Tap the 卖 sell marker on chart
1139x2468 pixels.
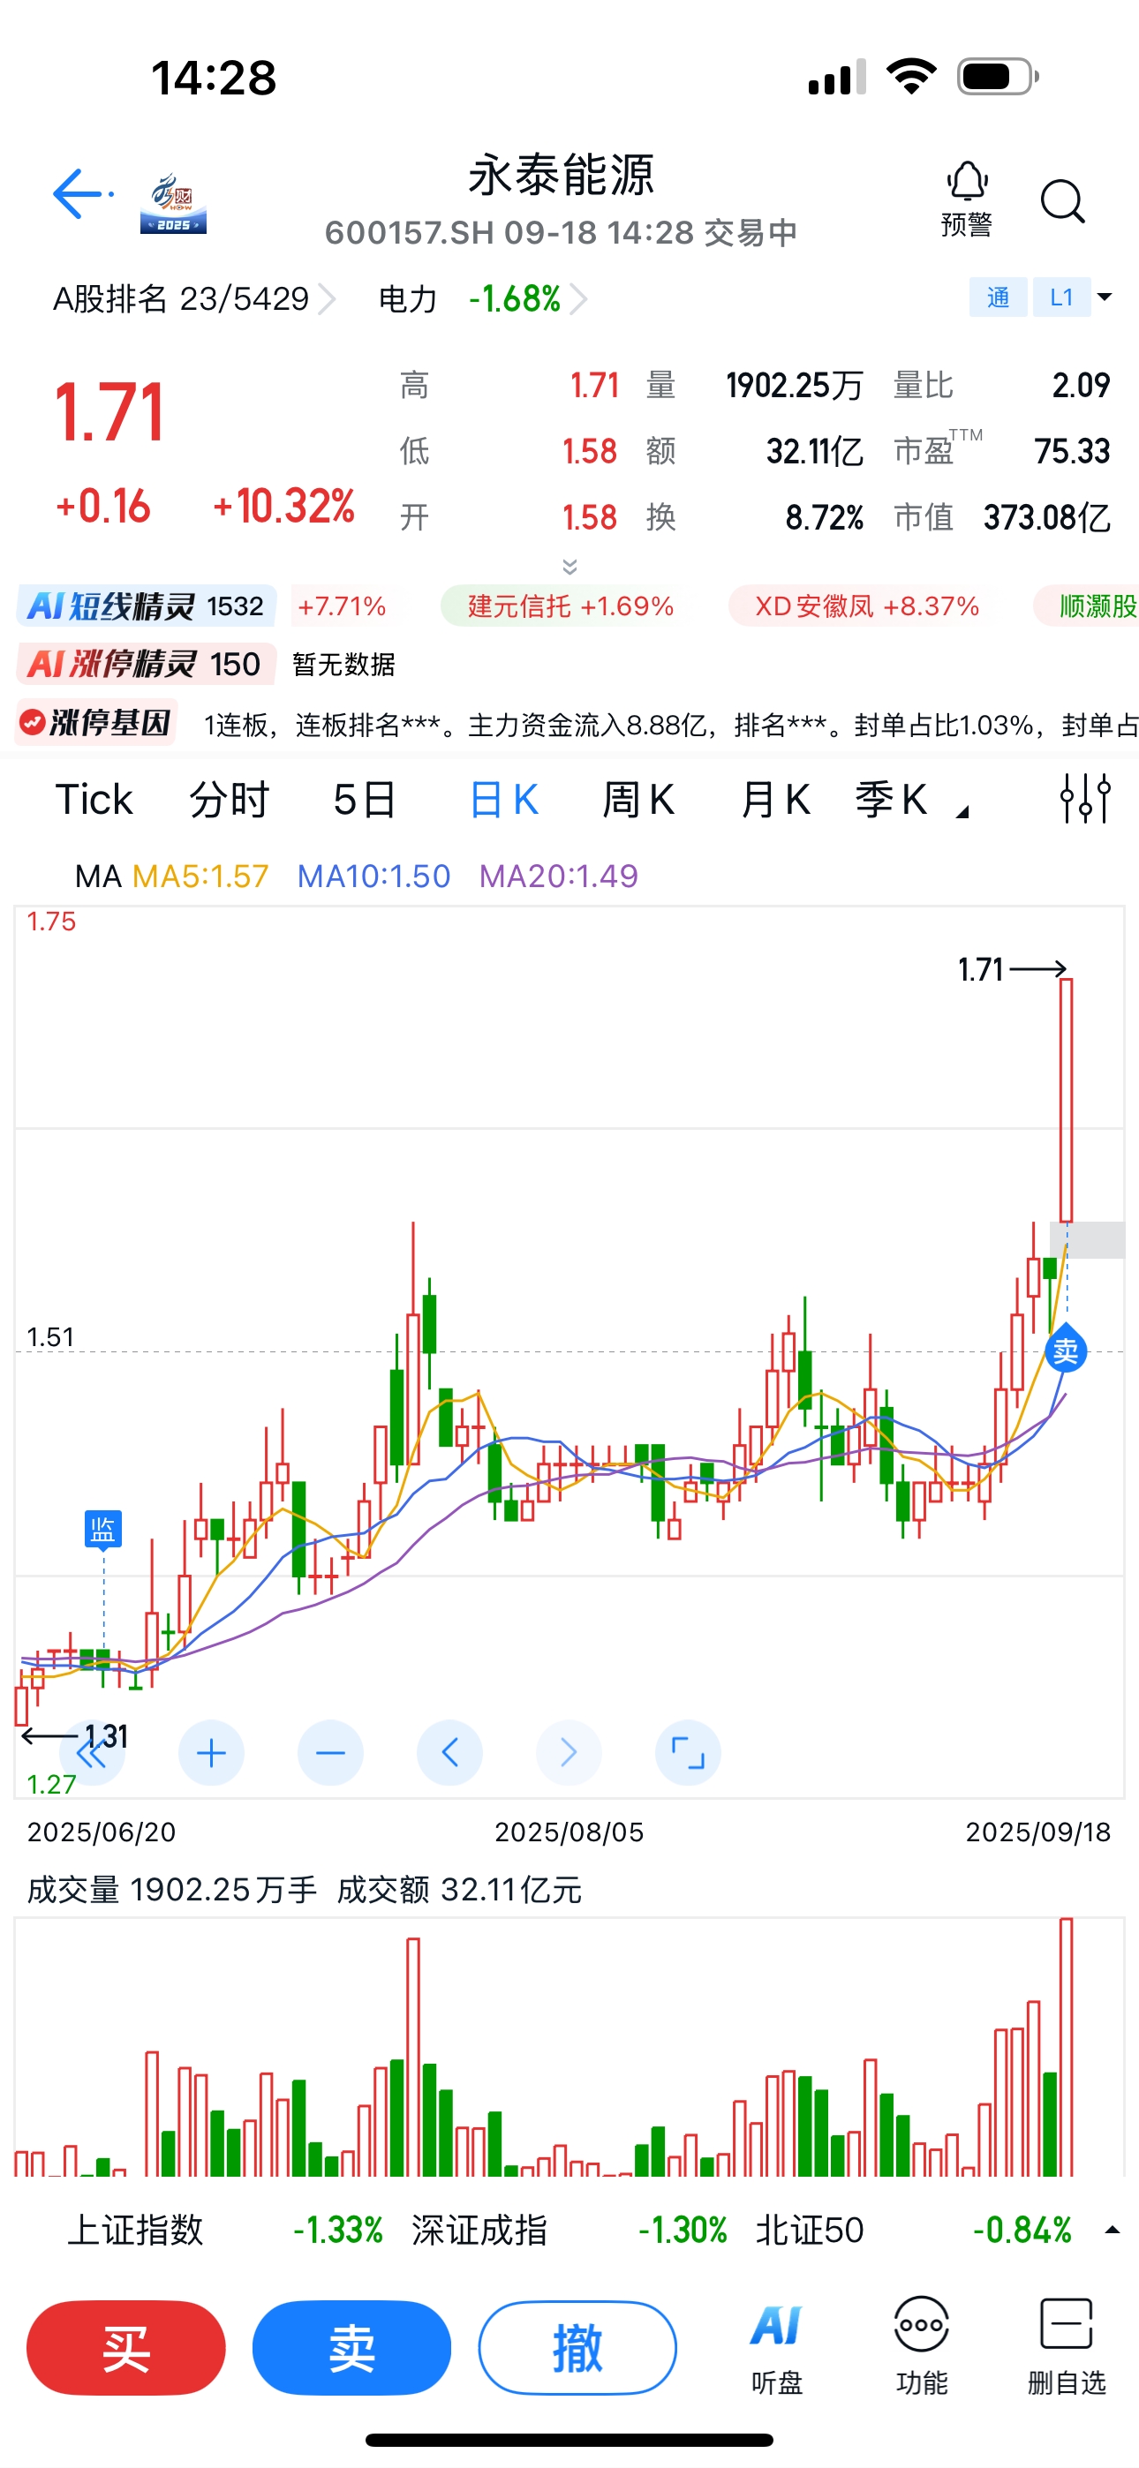pos(1066,1351)
